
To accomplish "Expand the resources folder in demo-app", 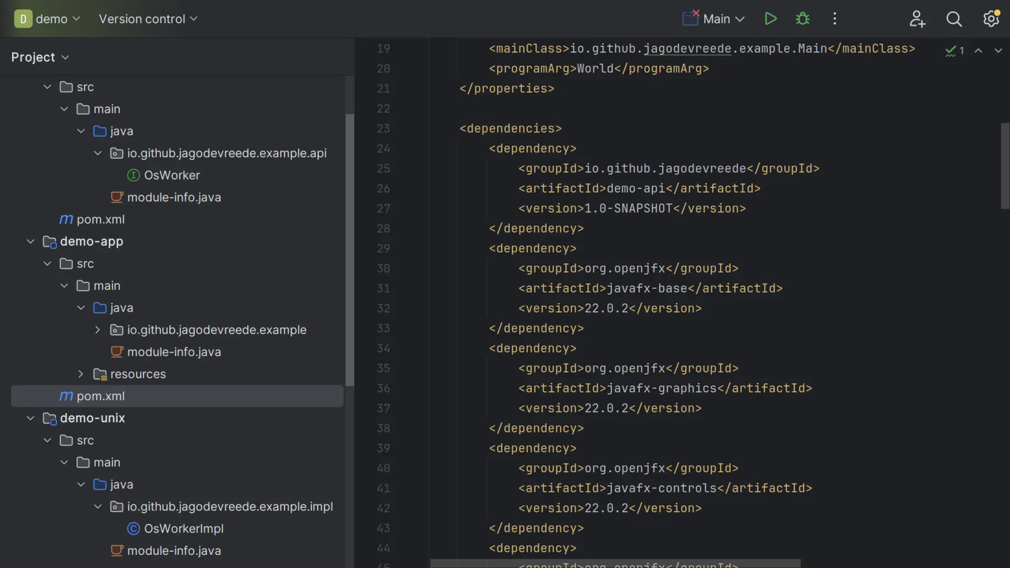I will pyautogui.click(x=81, y=374).
